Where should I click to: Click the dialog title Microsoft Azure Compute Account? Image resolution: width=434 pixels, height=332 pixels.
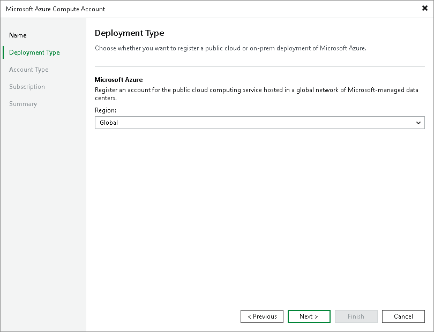point(55,9)
